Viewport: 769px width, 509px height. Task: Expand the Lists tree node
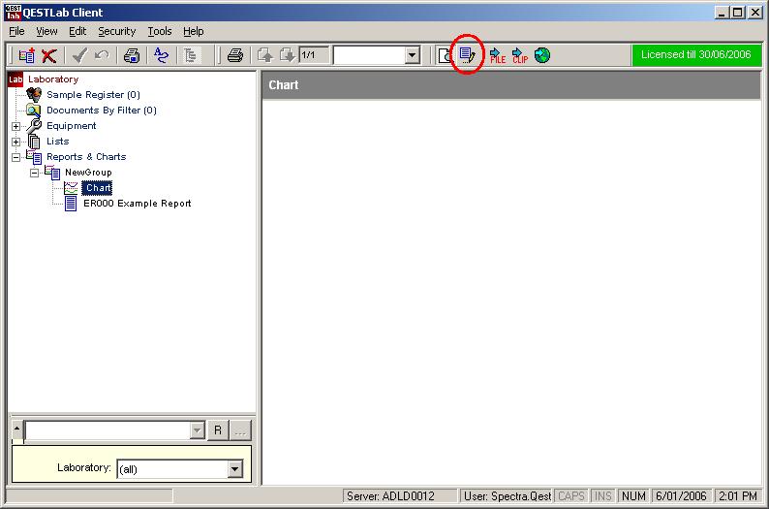point(15,142)
